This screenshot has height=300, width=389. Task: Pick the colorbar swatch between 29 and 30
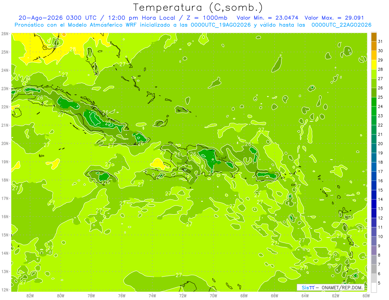click(374, 55)
